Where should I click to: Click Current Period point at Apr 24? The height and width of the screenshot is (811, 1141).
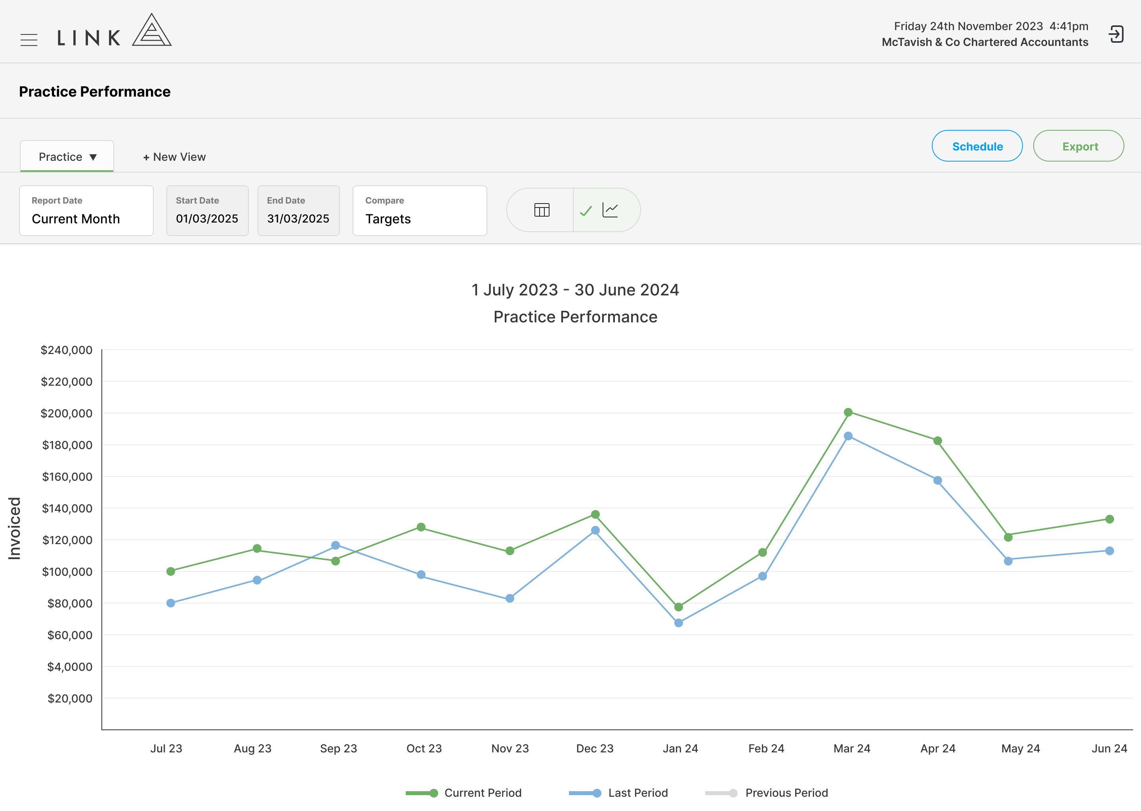pos(938,441)
